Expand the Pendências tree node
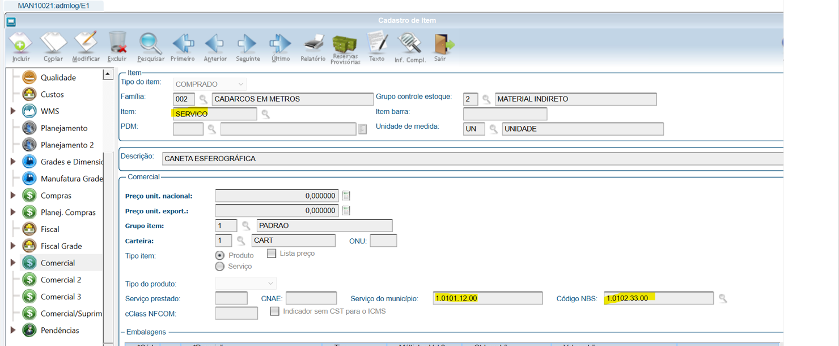This screenshot has height=346, width=839. pyautogui.click(x=13, y=330)
